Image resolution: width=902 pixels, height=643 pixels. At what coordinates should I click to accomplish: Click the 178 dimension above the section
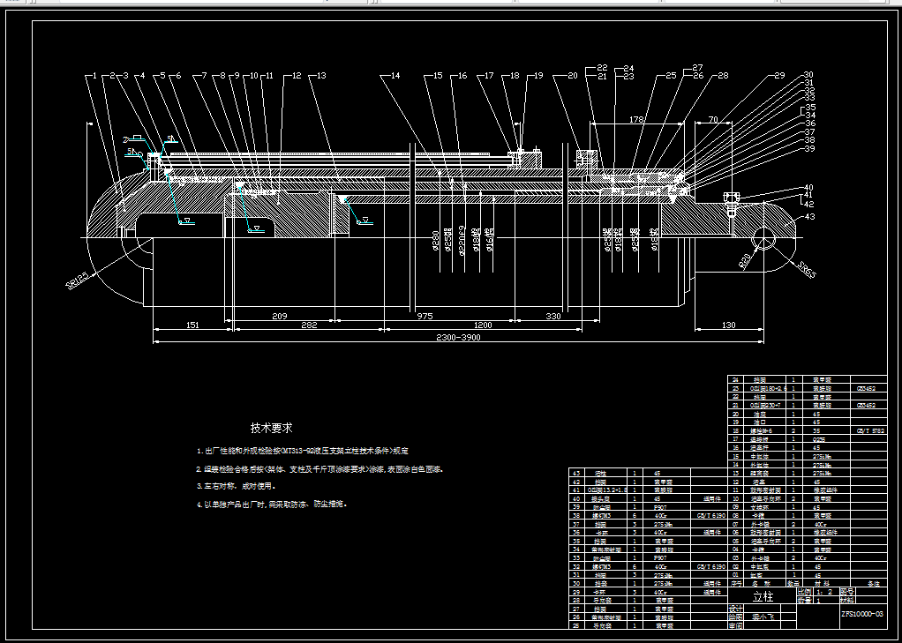(636, 120)
